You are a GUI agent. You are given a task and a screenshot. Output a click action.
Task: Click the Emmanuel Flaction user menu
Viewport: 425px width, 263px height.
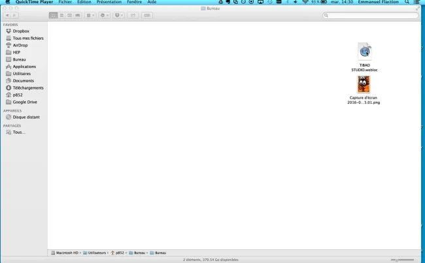[x=378, y=2]
